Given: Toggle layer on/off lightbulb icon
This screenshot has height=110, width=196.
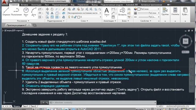Looking at the screenshot, I should (x=69, y=17).
